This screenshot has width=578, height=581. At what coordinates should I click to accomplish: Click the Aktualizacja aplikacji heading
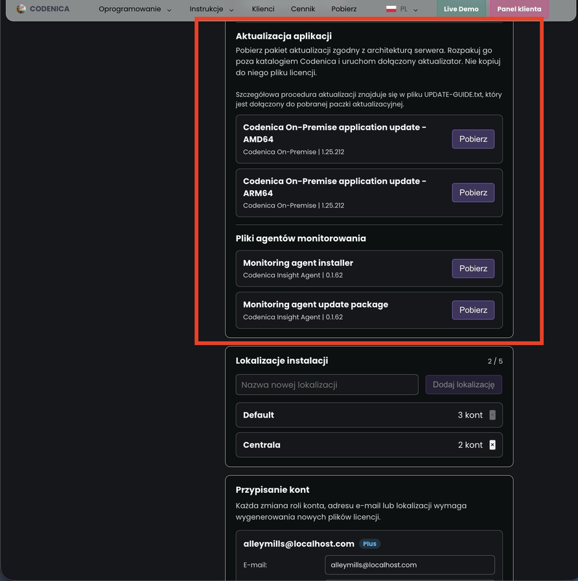pos(284,36)
